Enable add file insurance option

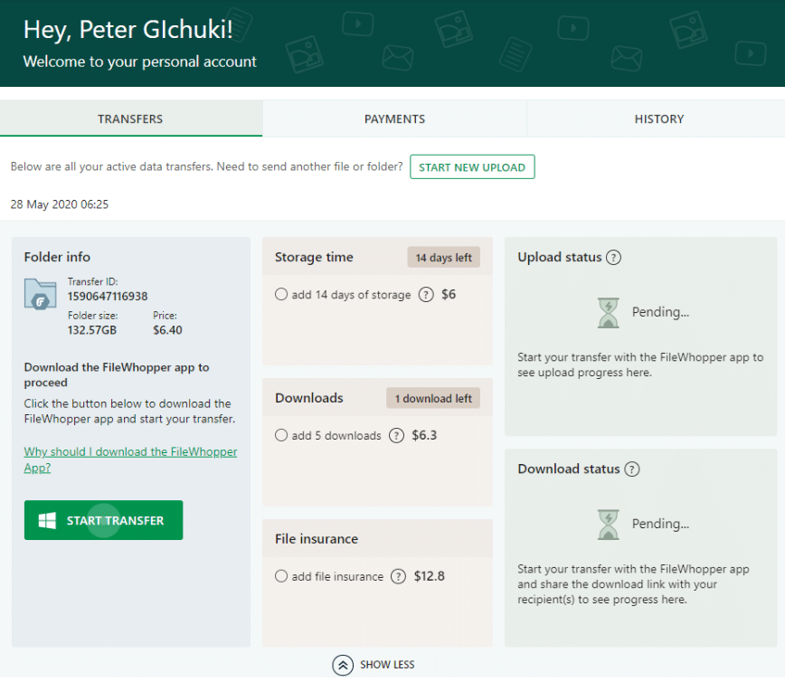281,576
